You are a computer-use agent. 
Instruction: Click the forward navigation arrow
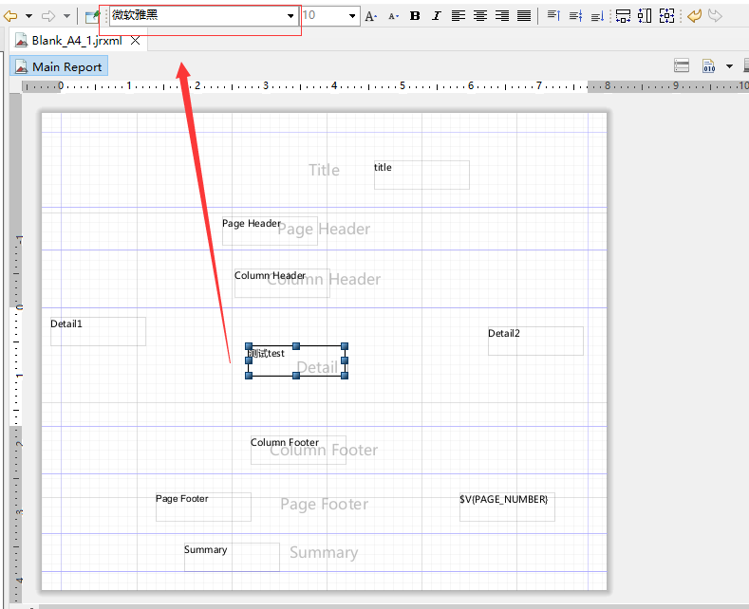coord(48,16)
